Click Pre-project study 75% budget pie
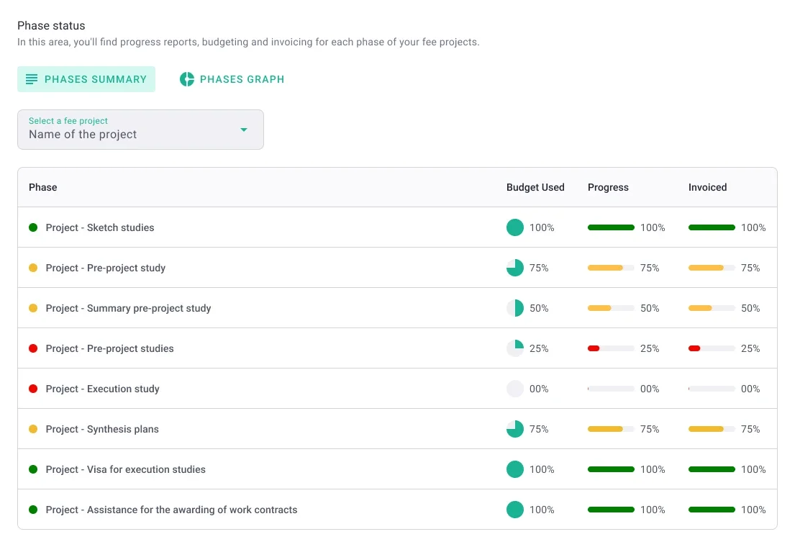This screenshot has width=795, height=547. (515, 268)
